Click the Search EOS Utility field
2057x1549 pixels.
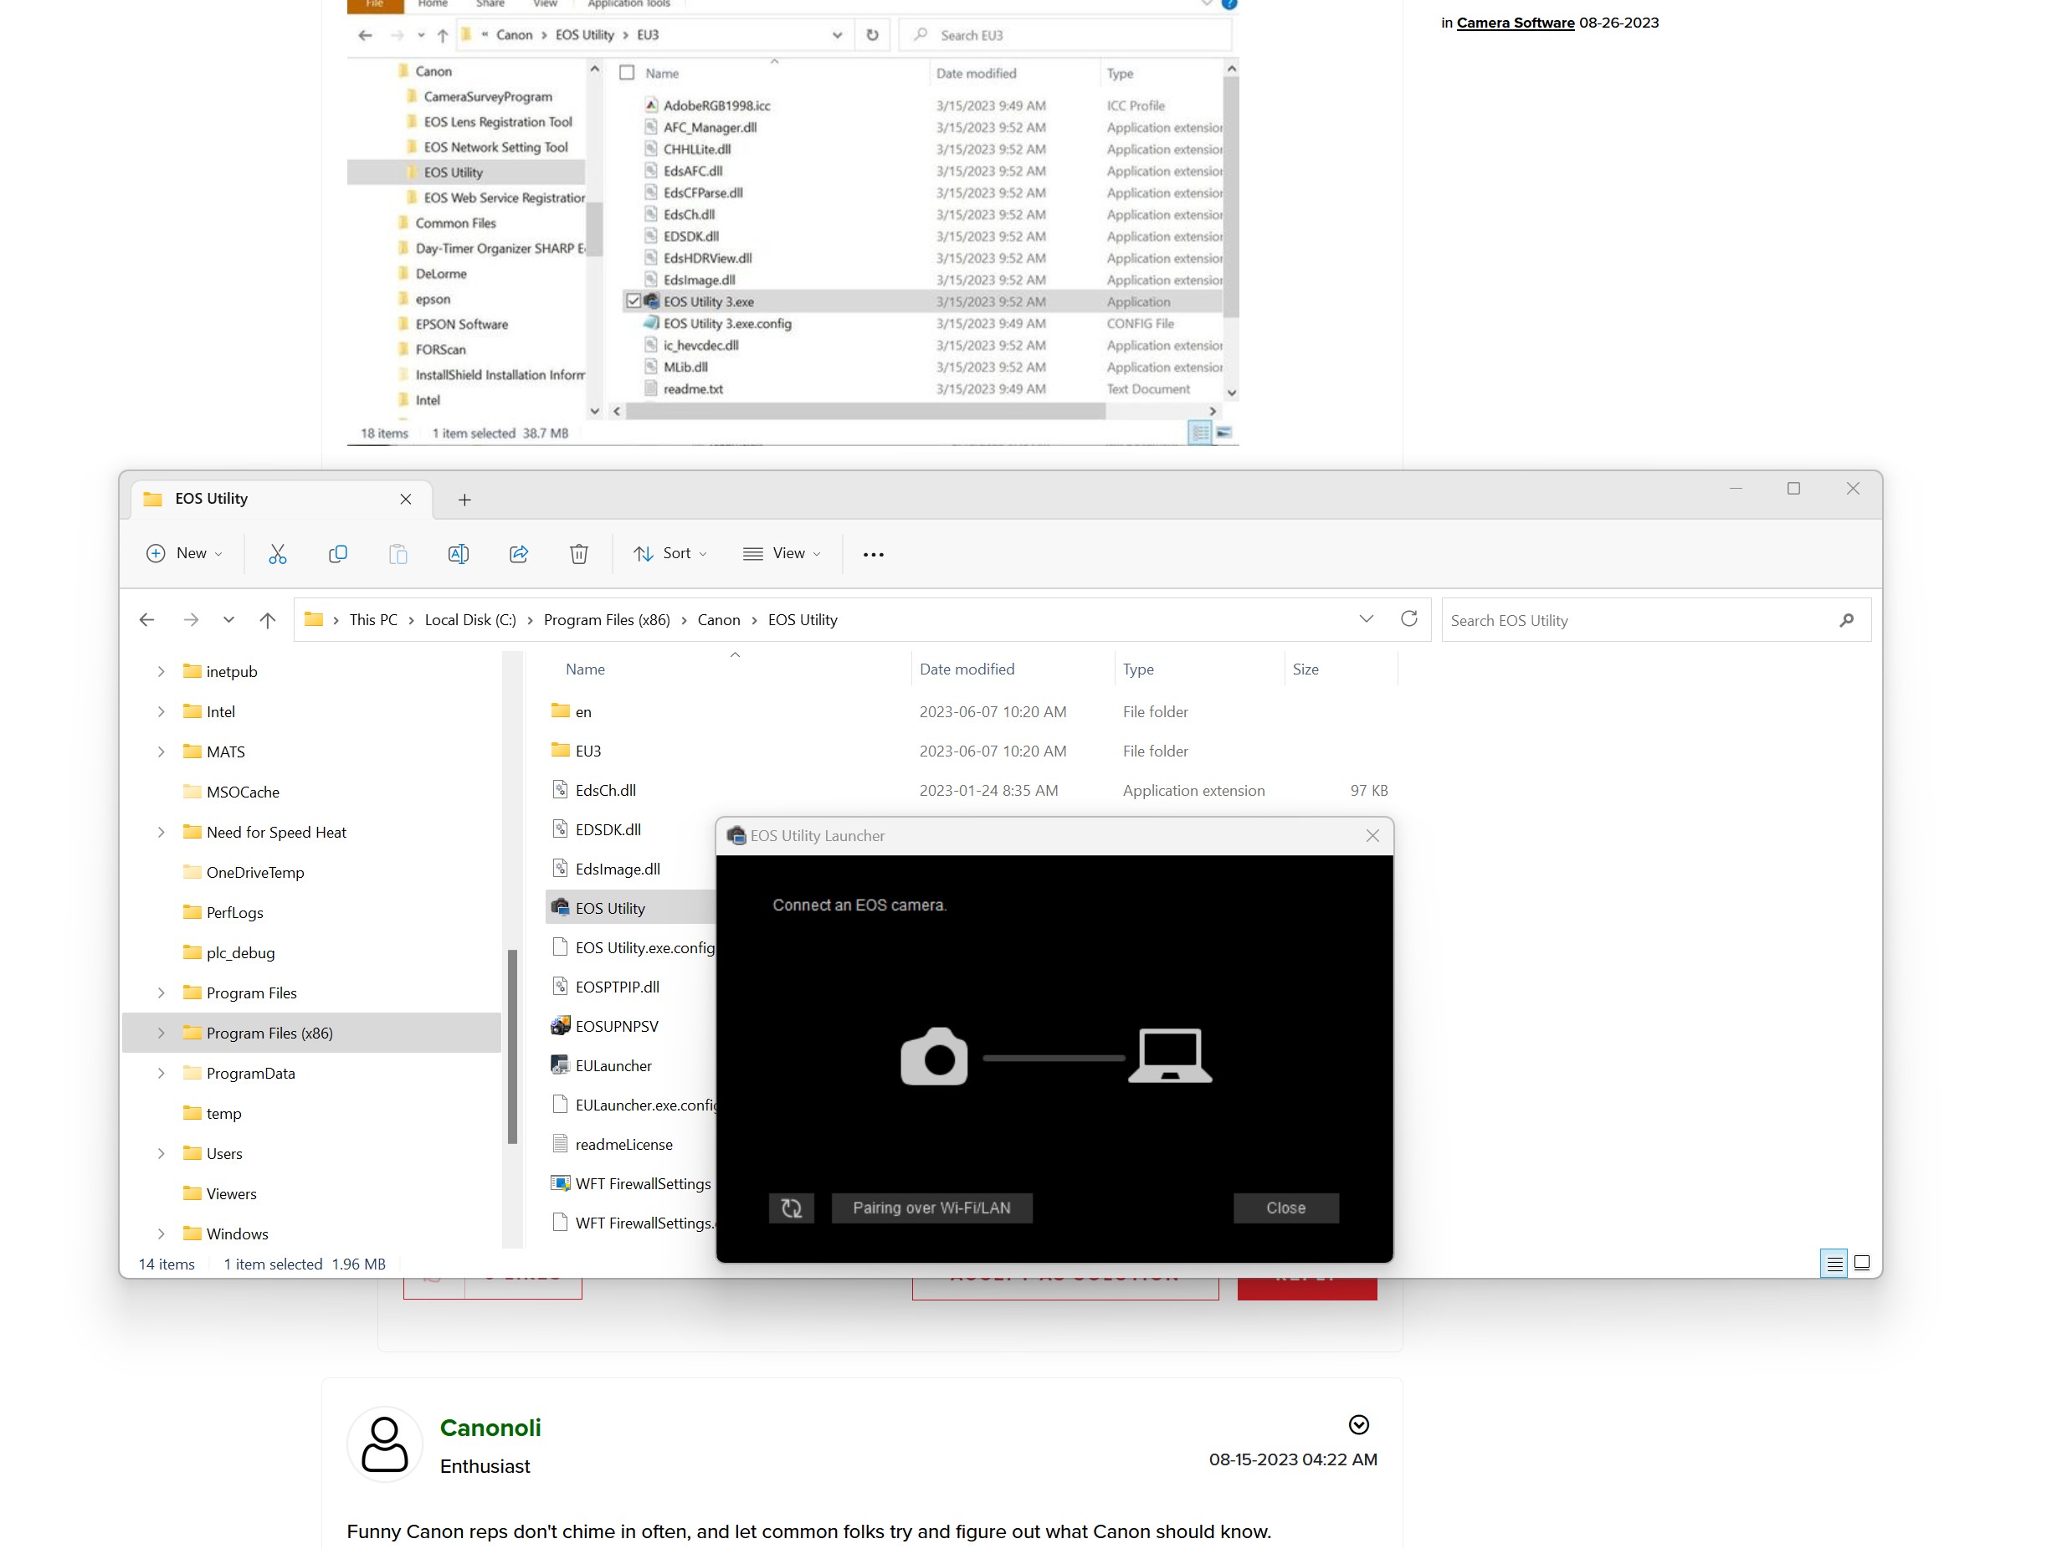[1637, 620]
